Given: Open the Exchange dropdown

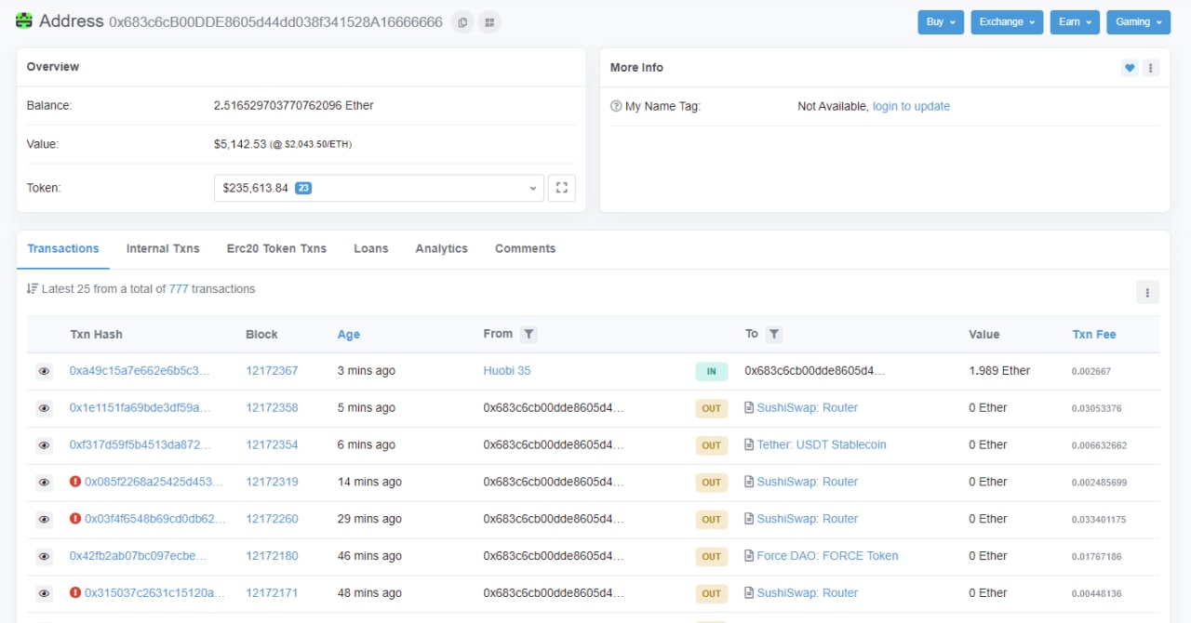Looking at the screenshot, I should 1007,22.
